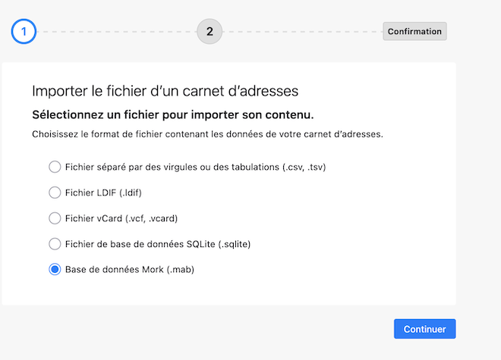Viewport: 501px width, 360px height.
Task: Click the text "Sélectionnez un fichier pour importer son contenu."
Action: 173,114
